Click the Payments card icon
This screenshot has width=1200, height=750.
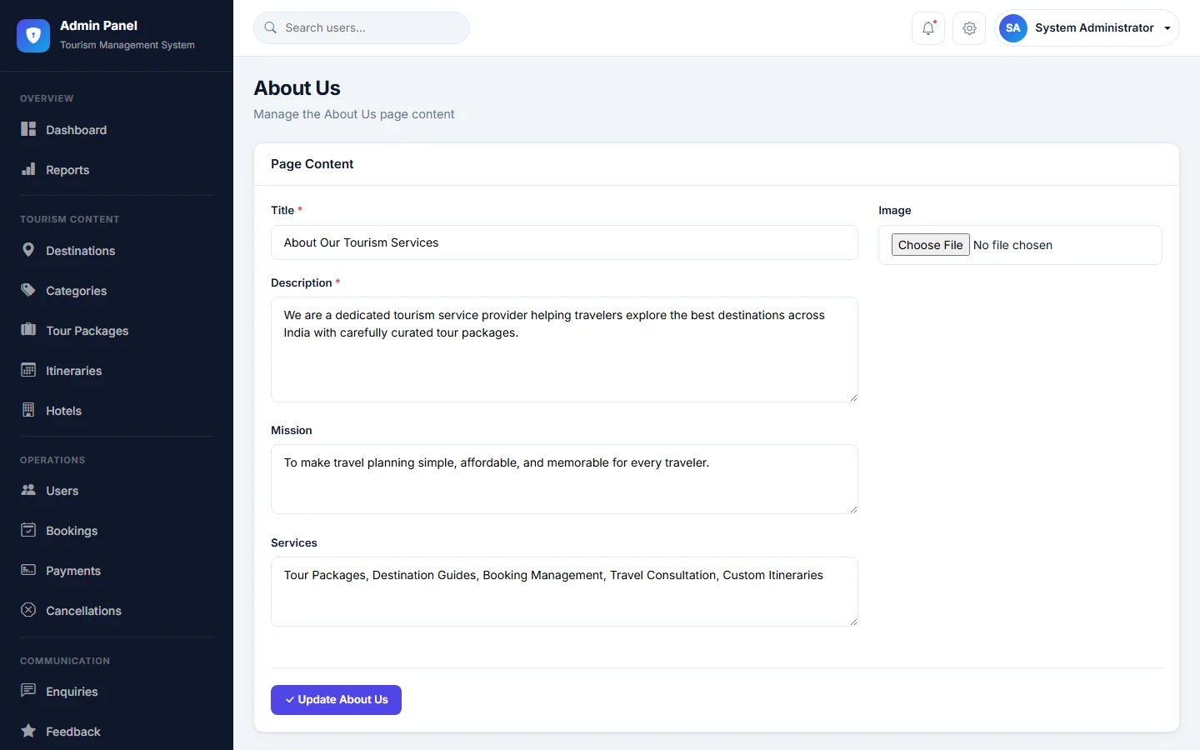coord(28,570)
